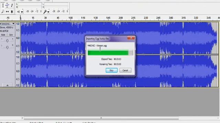Click the 'Stereo, 48000Hz' track info text
This screenshot has height=123, width=220.
click(7, 27)
